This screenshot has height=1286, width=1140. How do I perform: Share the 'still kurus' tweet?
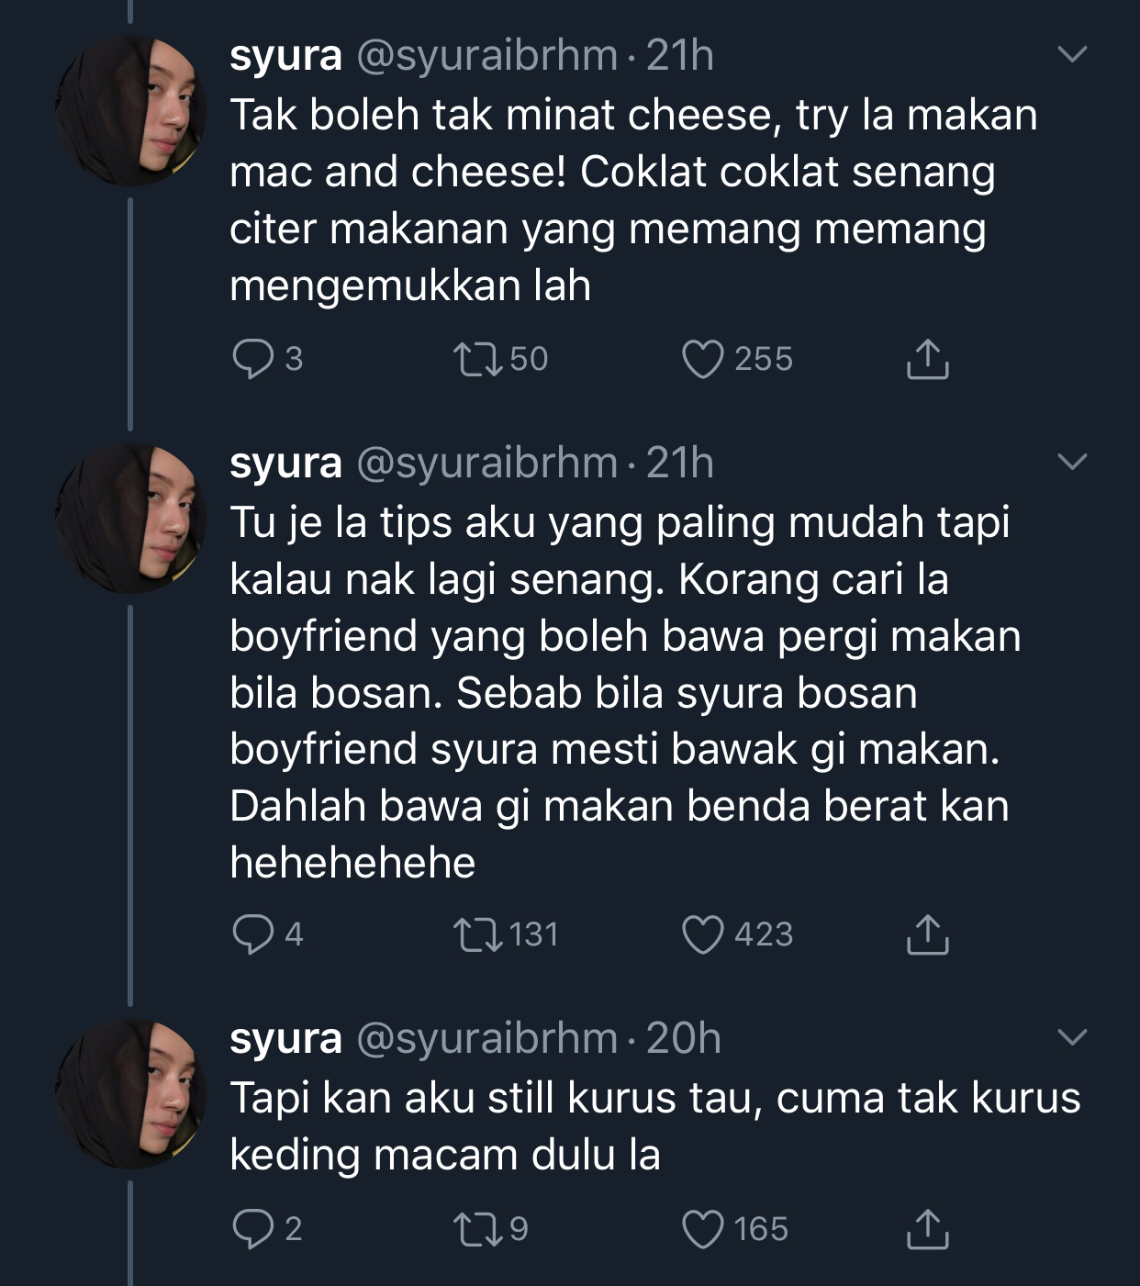pos(927,1229)
